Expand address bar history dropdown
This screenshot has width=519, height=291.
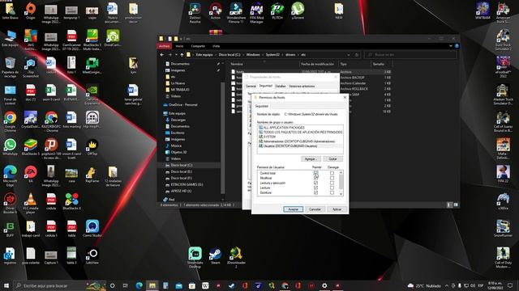(349, 55)
